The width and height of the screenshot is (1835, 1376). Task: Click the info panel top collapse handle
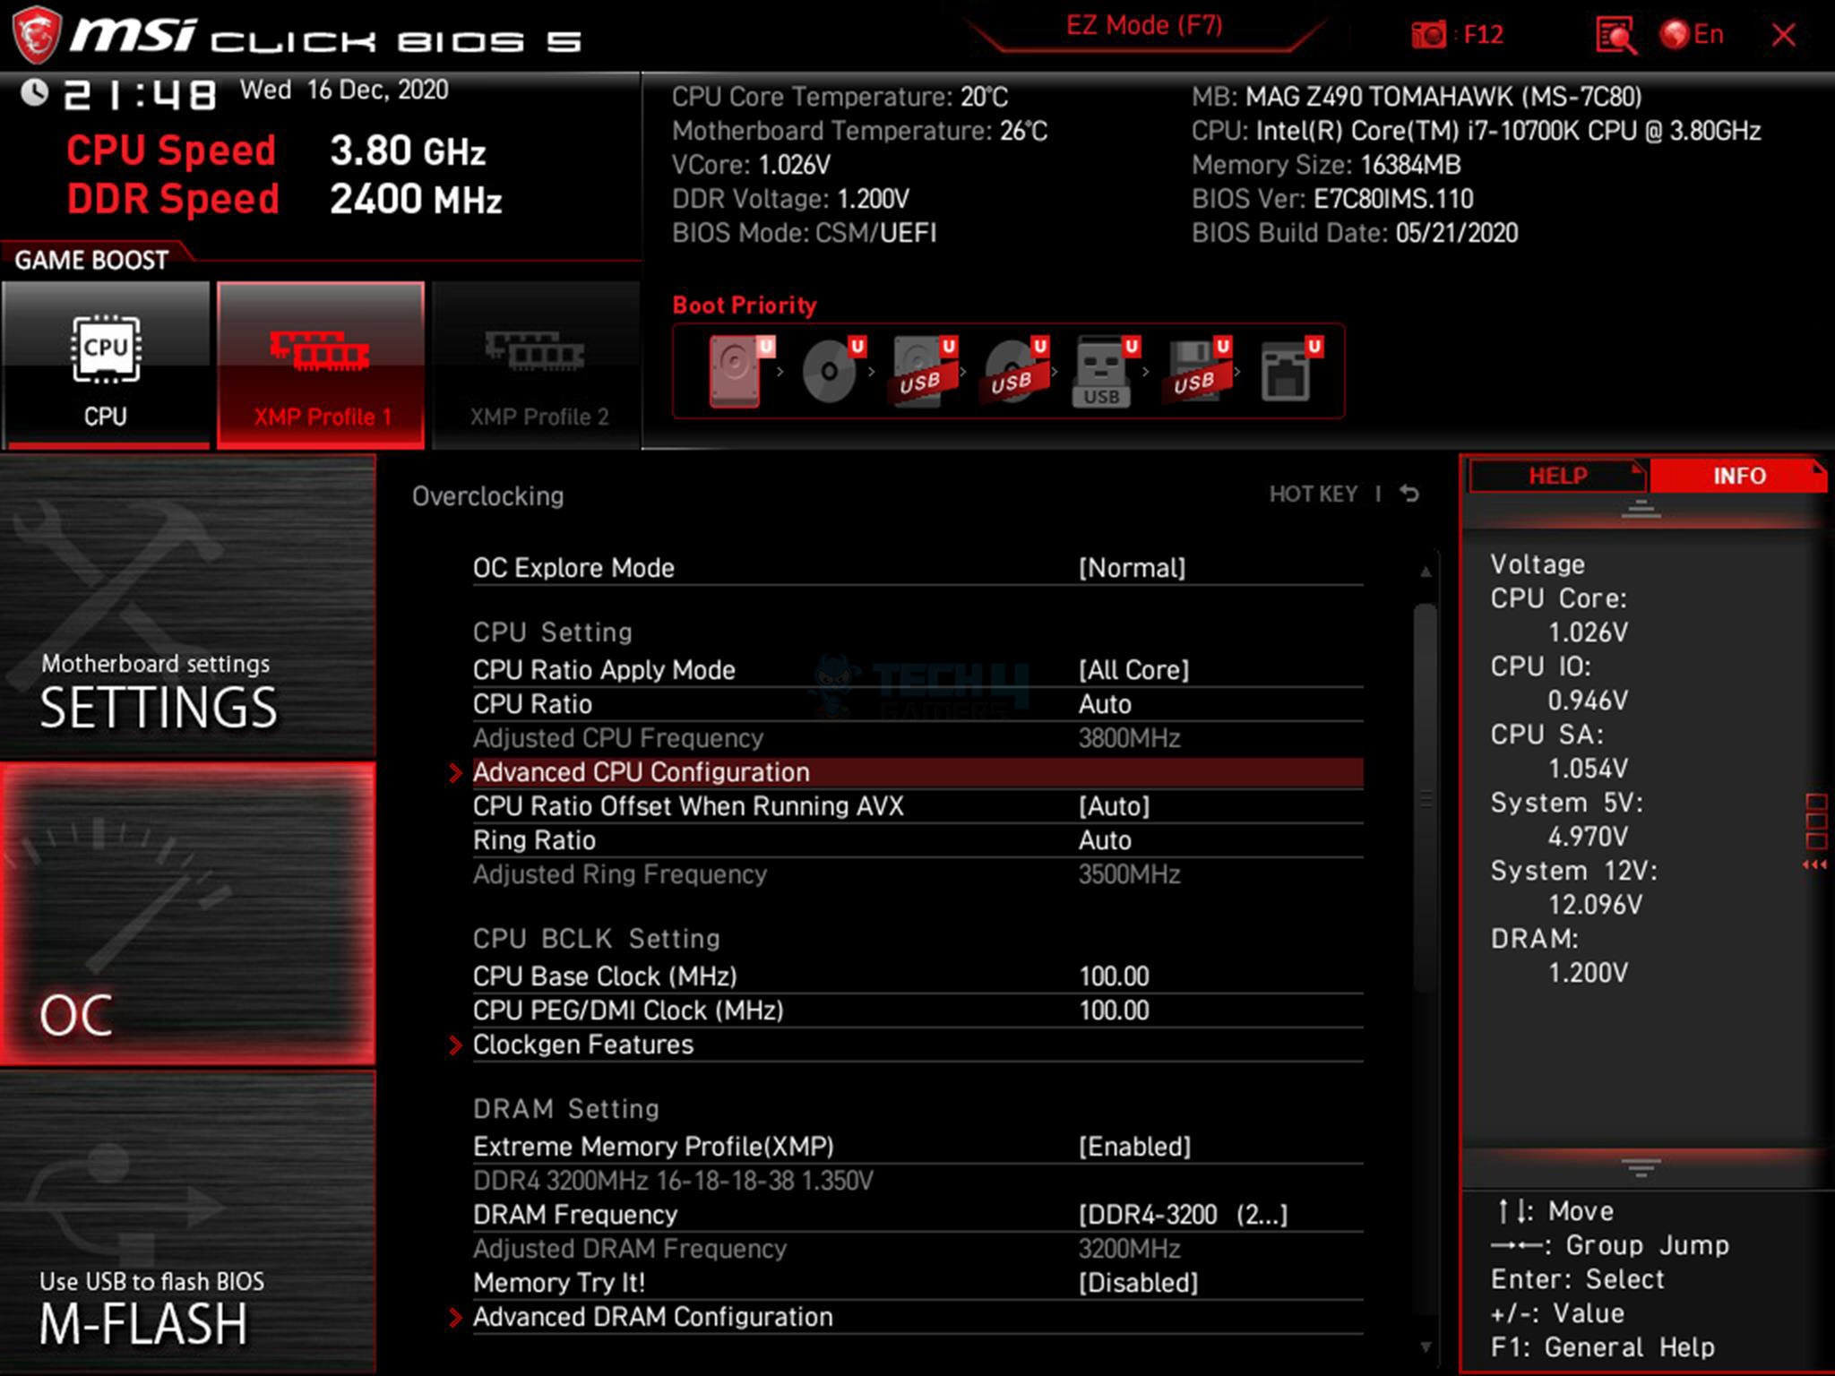click(1641, 509)
